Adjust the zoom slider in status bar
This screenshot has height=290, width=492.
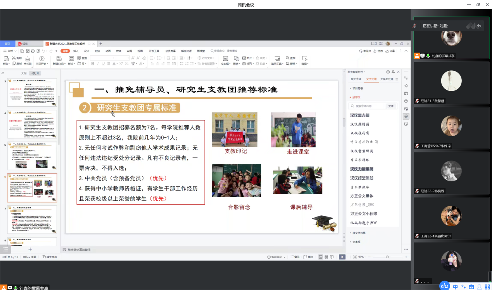pyautogui.click(x=387, y=257)
